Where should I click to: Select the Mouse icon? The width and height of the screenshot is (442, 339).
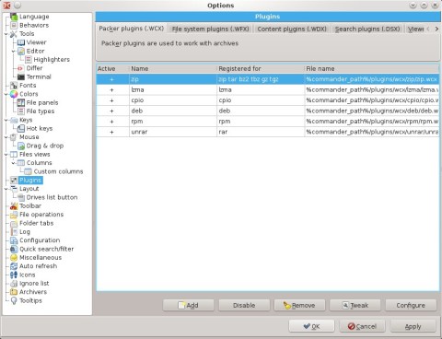(14, 137)
